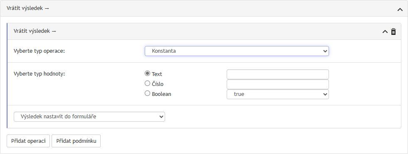Focus the Text value input field
This screenshot has width=408, height=154.
coord(278,74)
